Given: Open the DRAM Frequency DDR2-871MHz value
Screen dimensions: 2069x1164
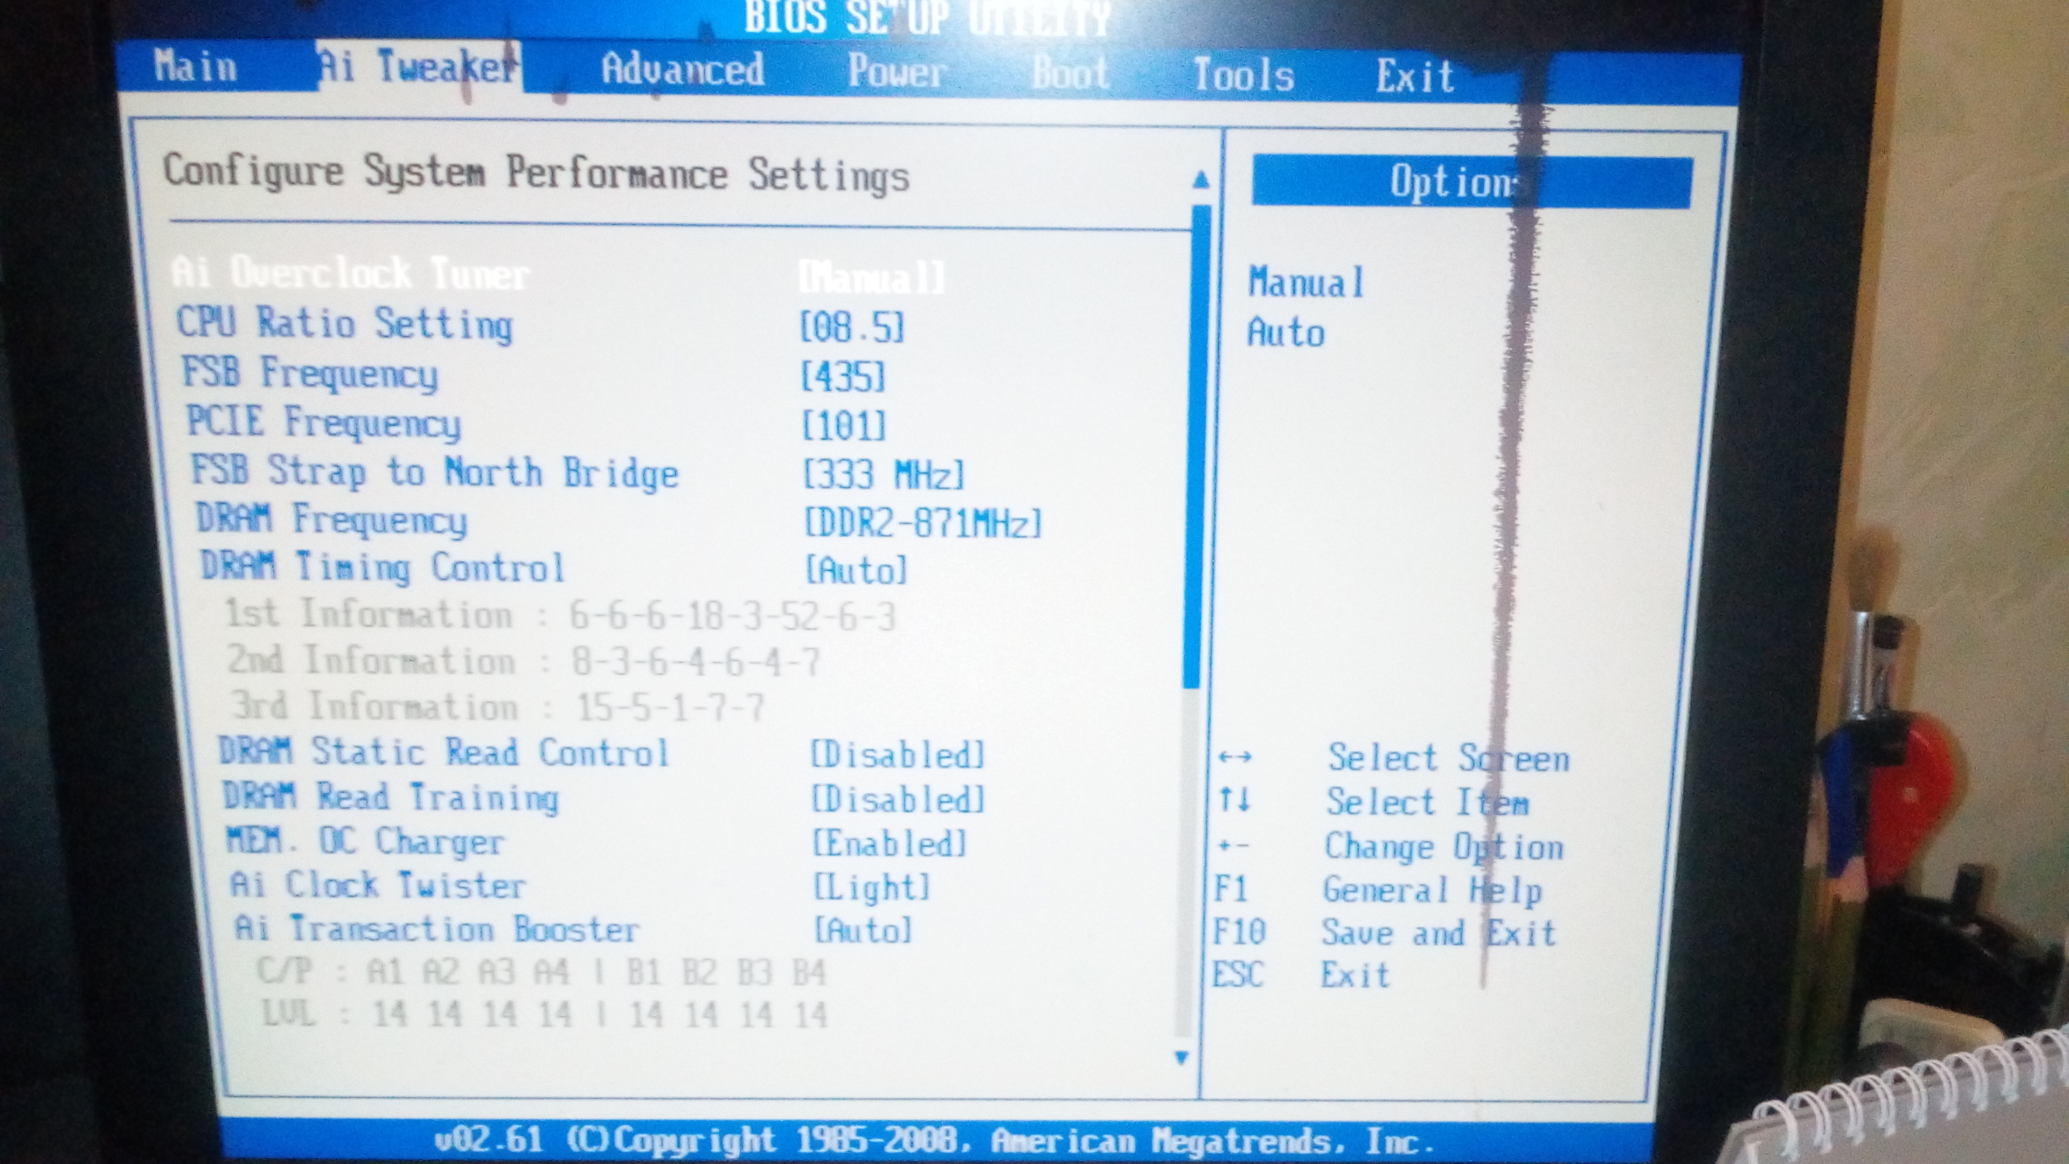Looking at the screenshot, I should 923,524.
